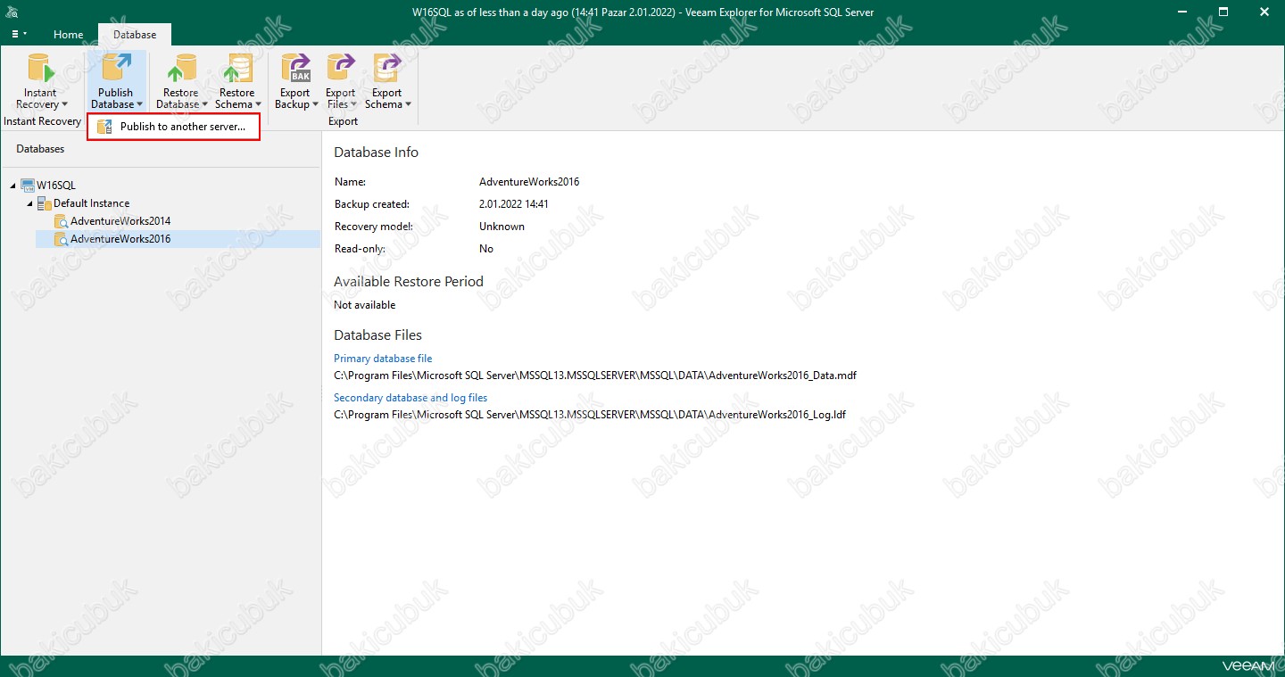Click the Export Schema icon
This screenshot has height=677, width=1285.
pos(386,69)
